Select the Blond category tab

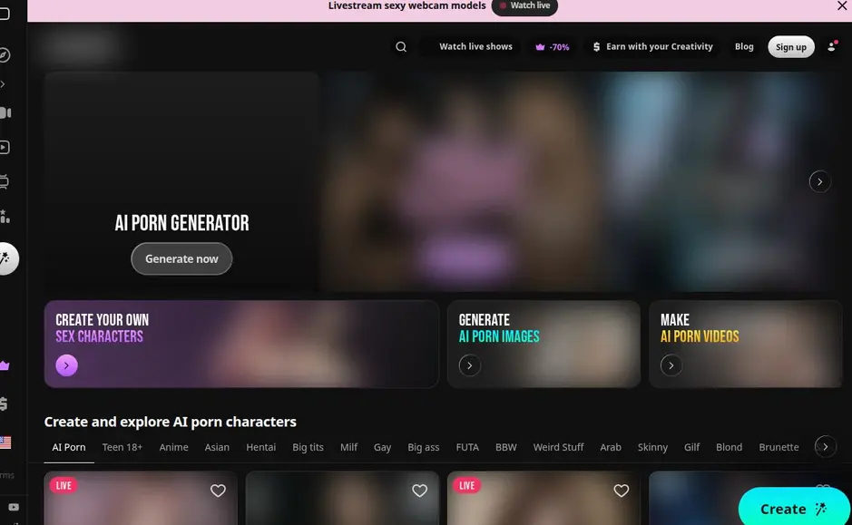coord(729,447)
